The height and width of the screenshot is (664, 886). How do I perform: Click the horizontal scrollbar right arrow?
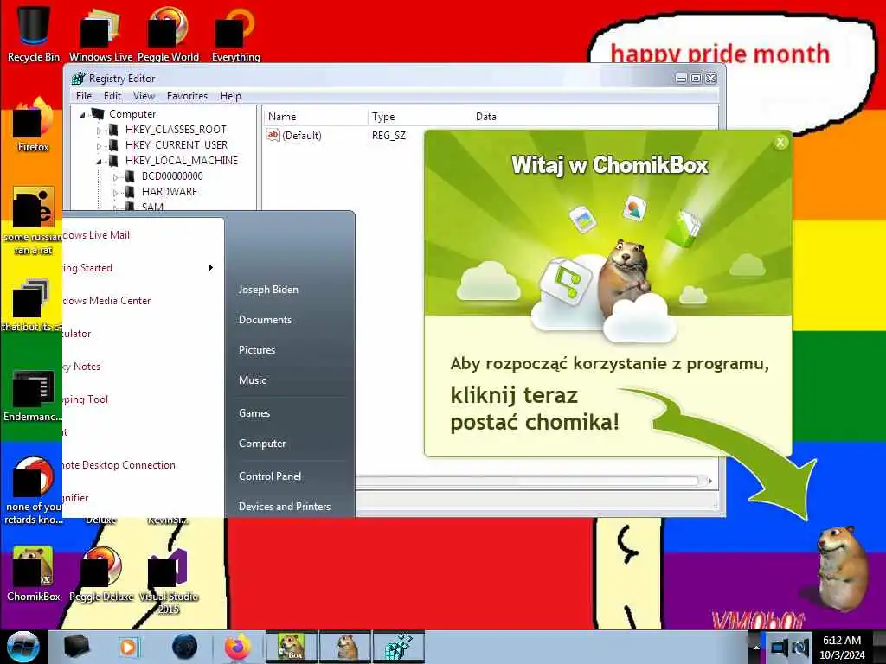click(709, 481)
